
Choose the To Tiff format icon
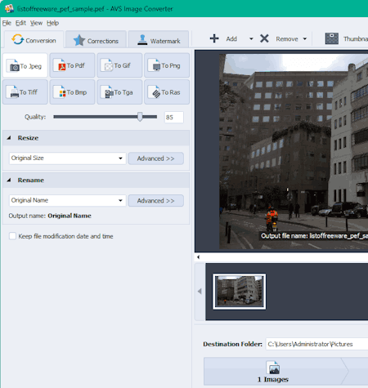pyautogui.click(x=14, y=92)
